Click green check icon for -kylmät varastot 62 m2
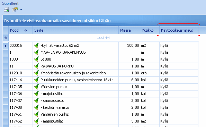The image size is (206, 127). (x=37, y=45)
